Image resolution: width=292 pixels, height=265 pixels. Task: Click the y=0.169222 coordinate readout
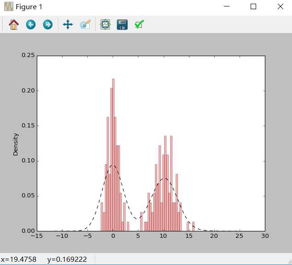[x=67, y=259]
